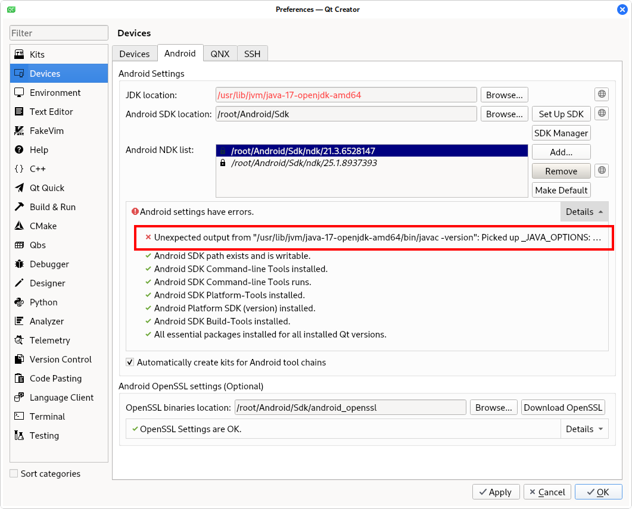Expand the OpenSSL settings Details section

584,429
